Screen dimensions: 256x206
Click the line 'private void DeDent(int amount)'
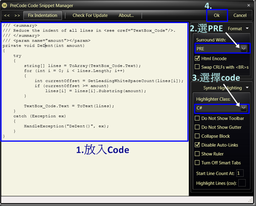[x=44, y=46]
